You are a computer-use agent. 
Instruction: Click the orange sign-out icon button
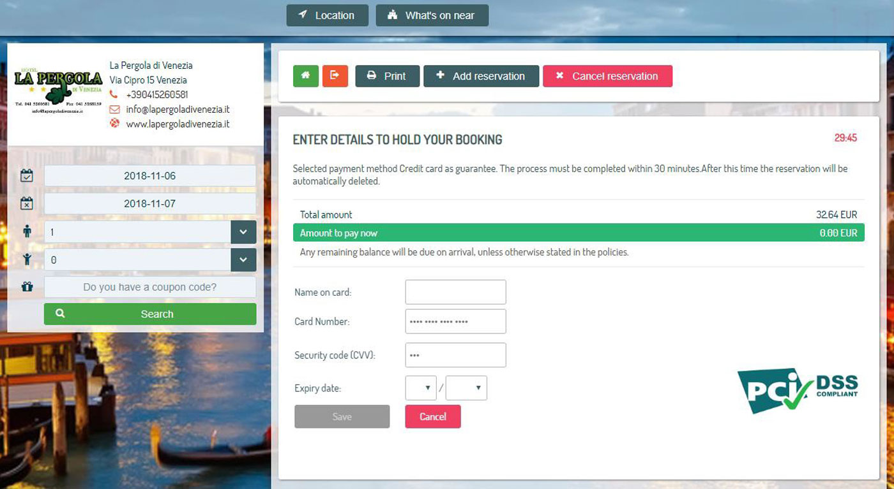coord(335,76)
